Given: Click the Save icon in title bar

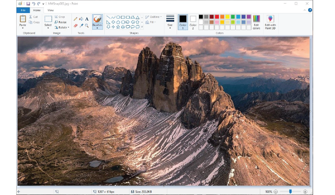Looking at the screenshot, I should 28,4.
